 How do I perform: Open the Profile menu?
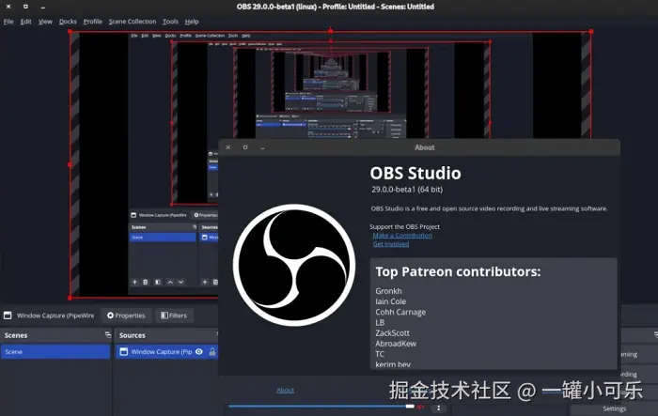tap(93, 22)
